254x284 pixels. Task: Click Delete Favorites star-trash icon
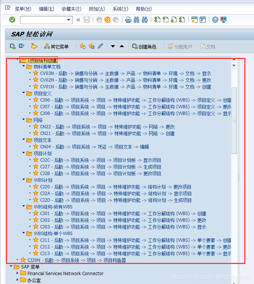tap(91, 46)
